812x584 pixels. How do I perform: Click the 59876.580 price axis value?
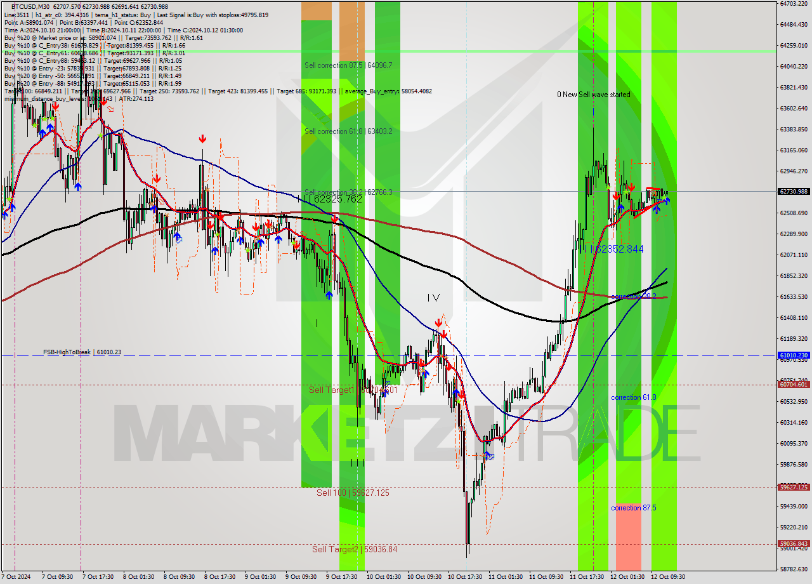793,464
